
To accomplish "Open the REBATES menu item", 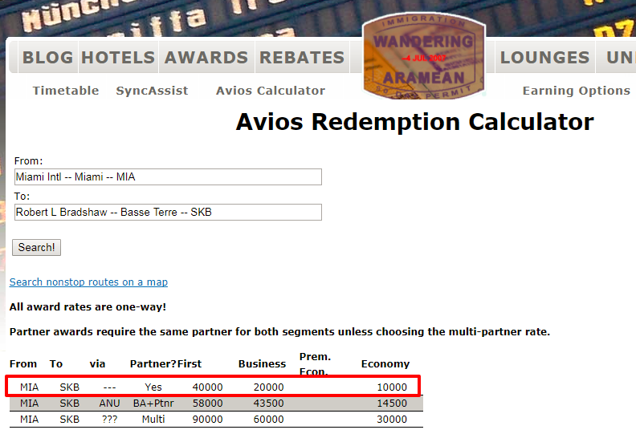I will 302,57.
